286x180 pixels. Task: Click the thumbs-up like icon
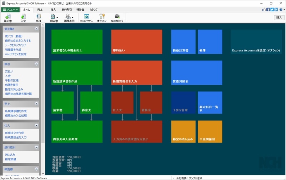tap(264, 10)
